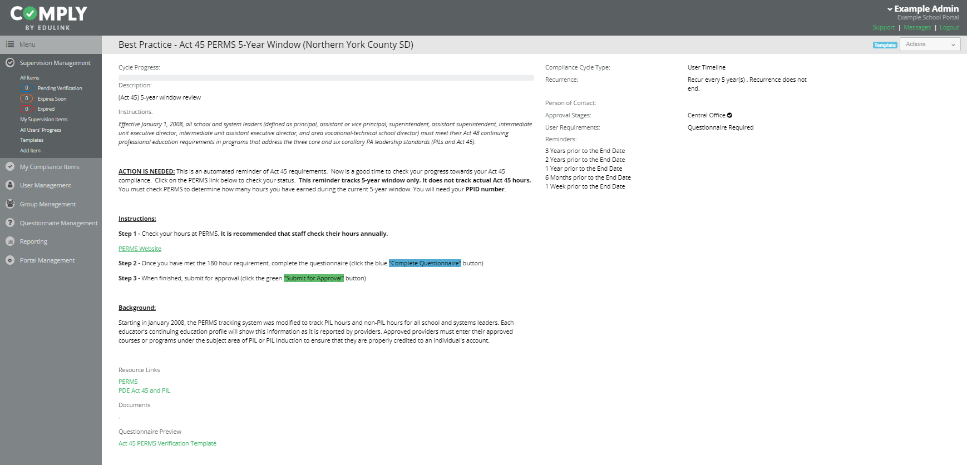Image resolution: width=967 pixels, height=465 pixels.
Task: Open My Supervision Items
Action: [x=44, y=120]
